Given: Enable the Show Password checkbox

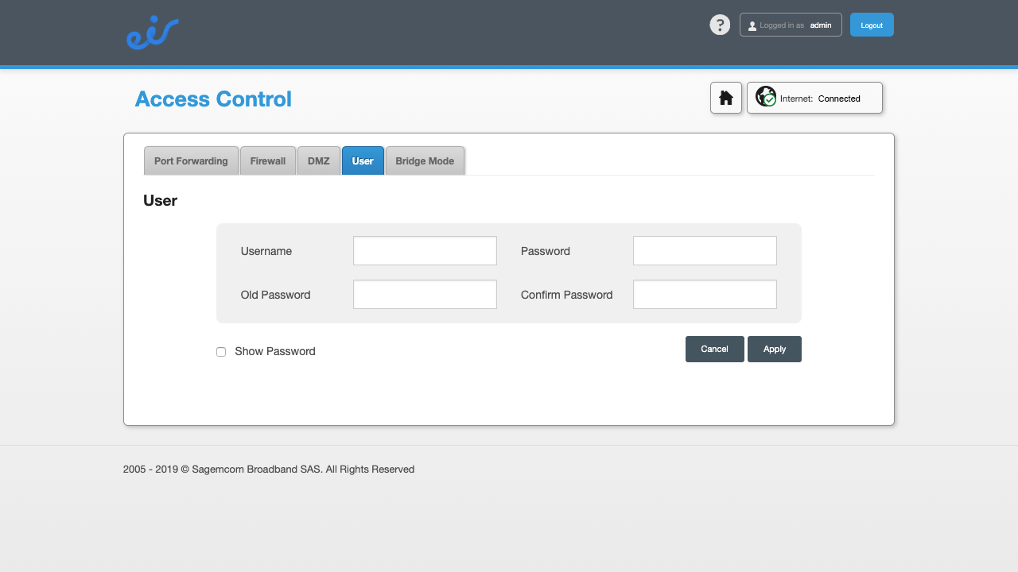Looking at the screenshot, I should pyautogui.click(x=220, y=351).
